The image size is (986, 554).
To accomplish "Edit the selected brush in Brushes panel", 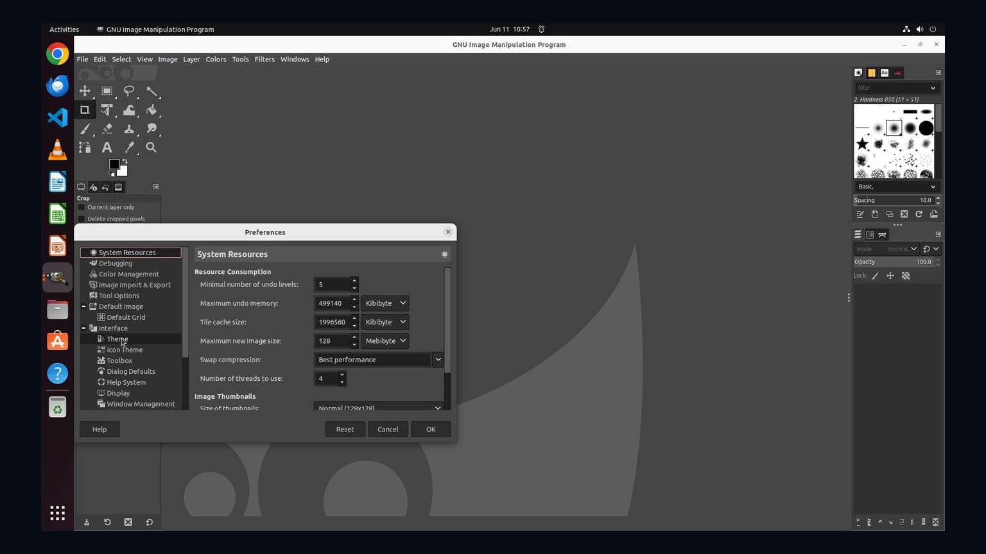I will [x=860, y=214].
